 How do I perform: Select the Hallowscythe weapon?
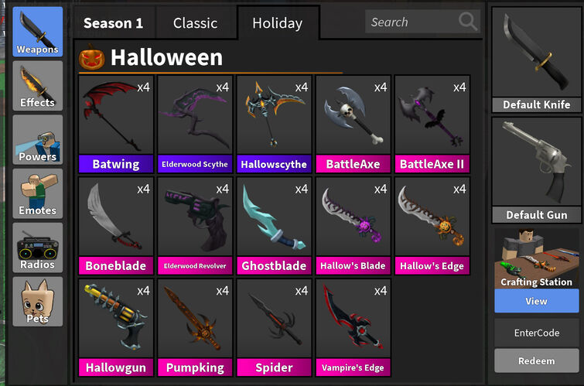pos(274,124)
